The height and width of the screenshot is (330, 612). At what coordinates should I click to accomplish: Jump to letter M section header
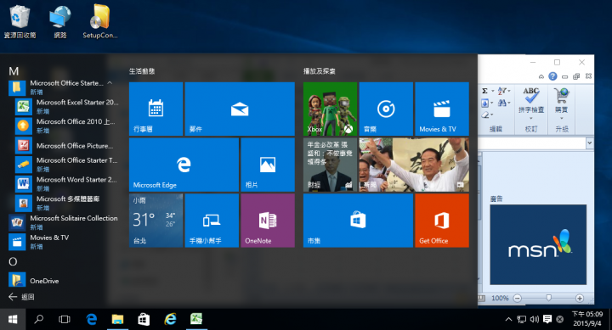pyautogui.click(x=14, y=71)
